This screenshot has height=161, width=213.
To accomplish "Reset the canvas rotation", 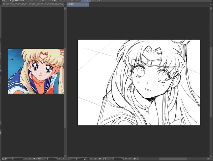I will (134, 159).
